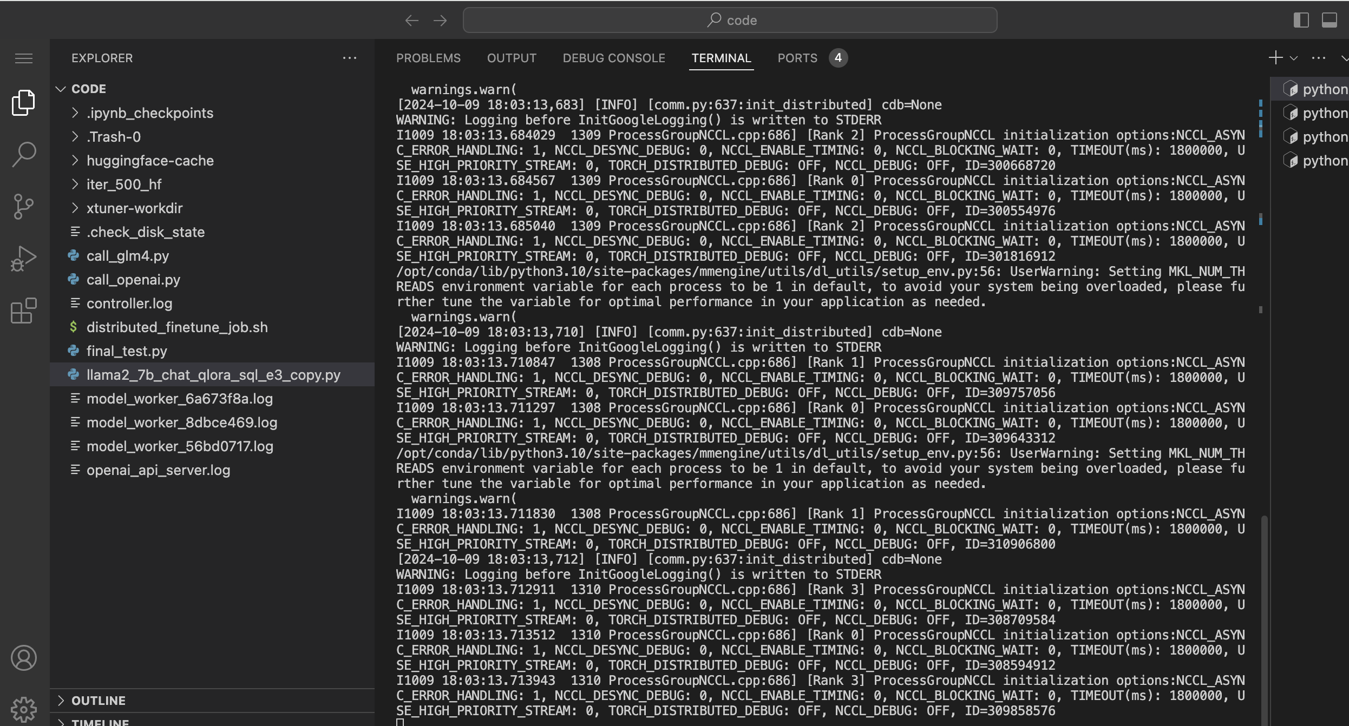Switch to the PORTS tab
1349x726 pixels.
(x=797, y=58)
